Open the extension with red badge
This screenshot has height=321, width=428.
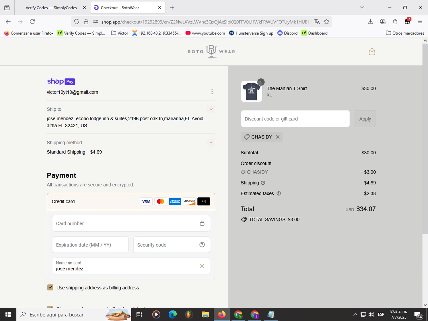pos(407,21)
